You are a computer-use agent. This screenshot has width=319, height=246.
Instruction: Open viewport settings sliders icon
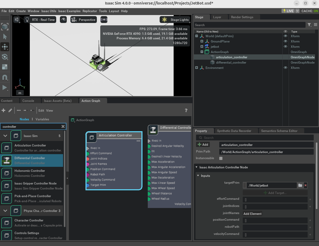[17, 20]
